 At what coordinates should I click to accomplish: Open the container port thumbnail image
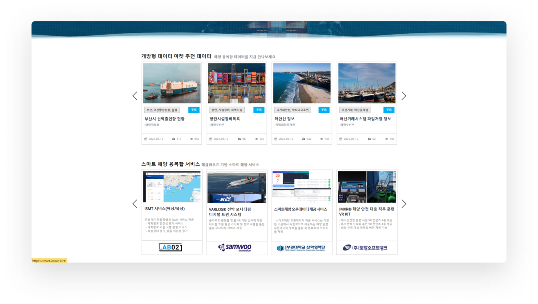point(237,83)
